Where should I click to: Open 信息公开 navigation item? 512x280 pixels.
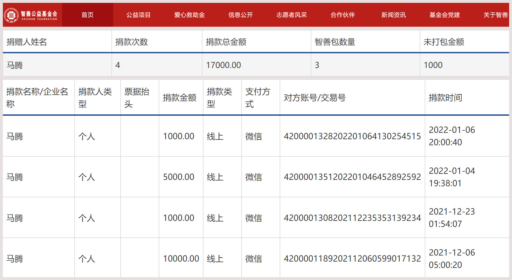[x=240, y=15]
